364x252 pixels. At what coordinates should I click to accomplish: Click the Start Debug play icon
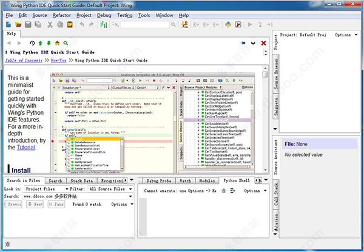[x=250, y=24]
